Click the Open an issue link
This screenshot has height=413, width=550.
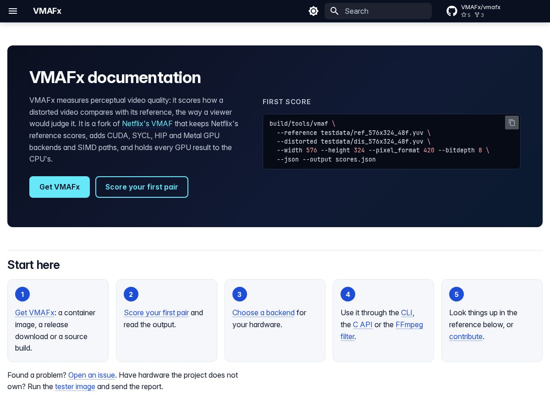[x=92, y=375]
